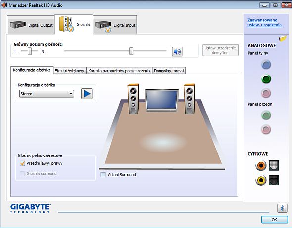Play the speaker test sound

click(x=87, y=94)
